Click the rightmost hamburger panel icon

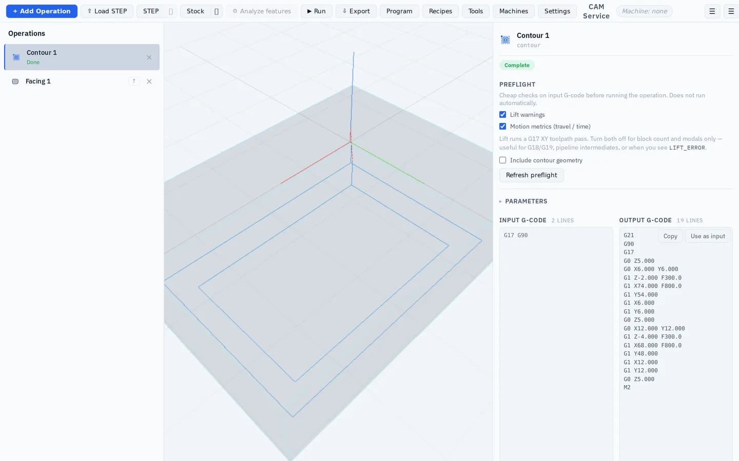click(x=731, y=11)
